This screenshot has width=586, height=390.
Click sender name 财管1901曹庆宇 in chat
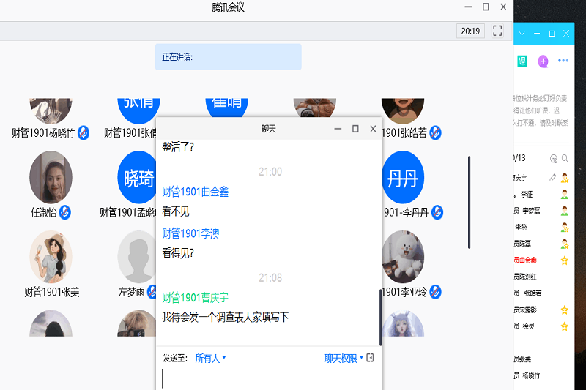tap(195, 298)
